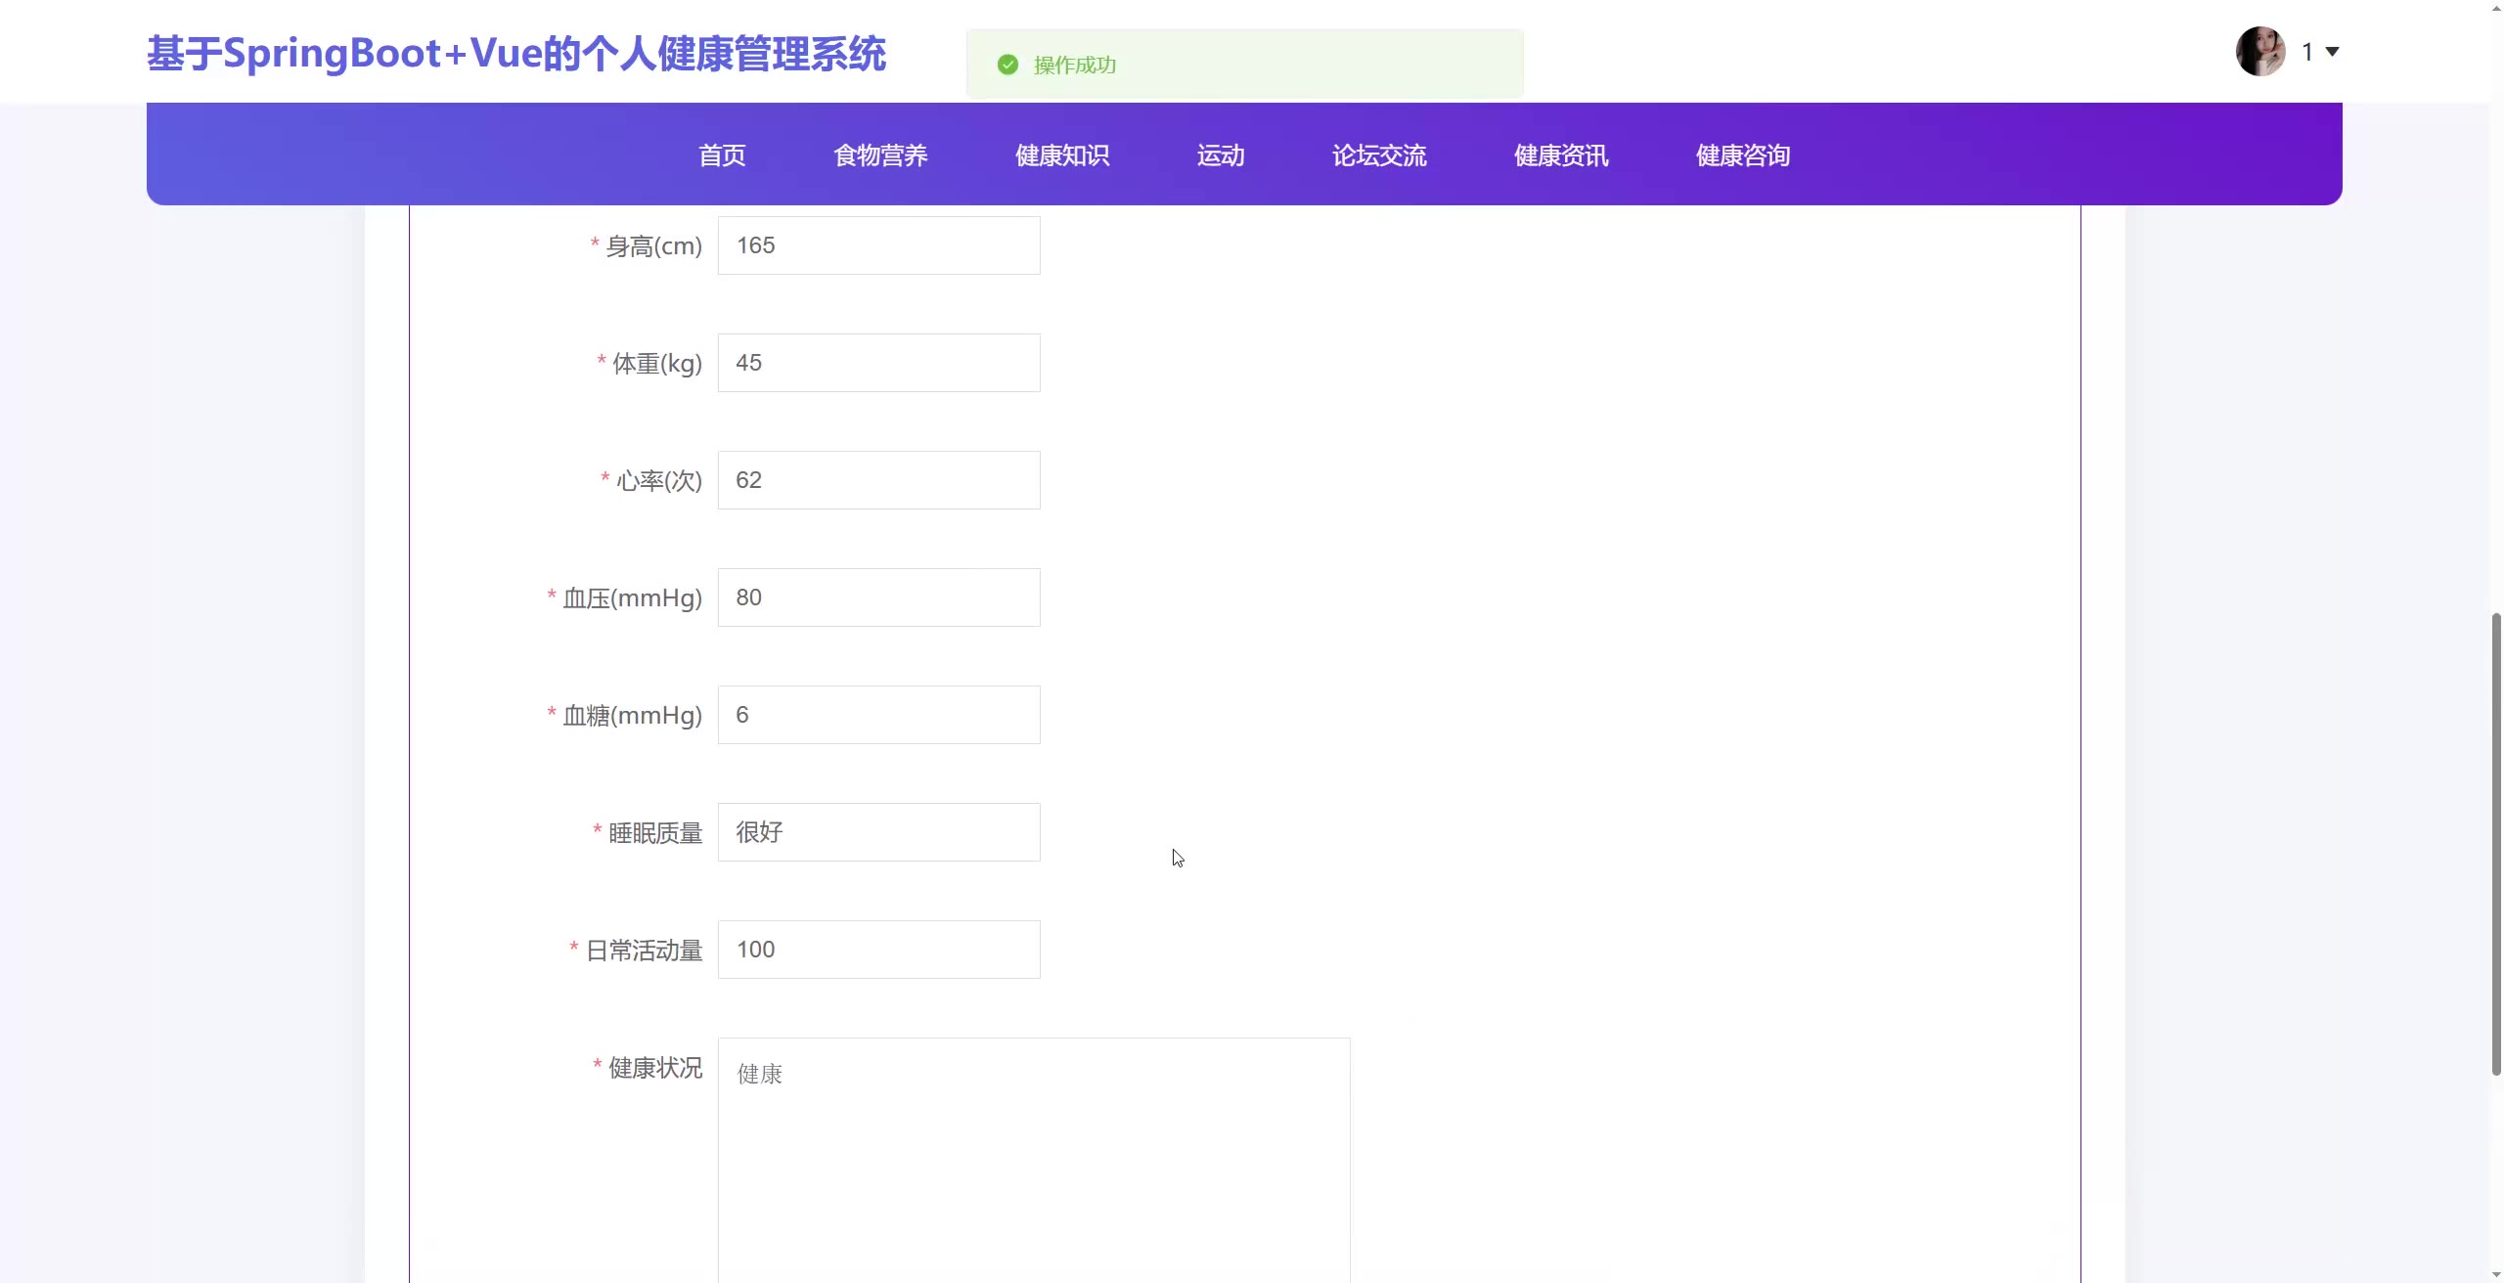Click the system title heading link
Image resolution: width=2504 pixels, height=1283 pixels.
[516, 54]
